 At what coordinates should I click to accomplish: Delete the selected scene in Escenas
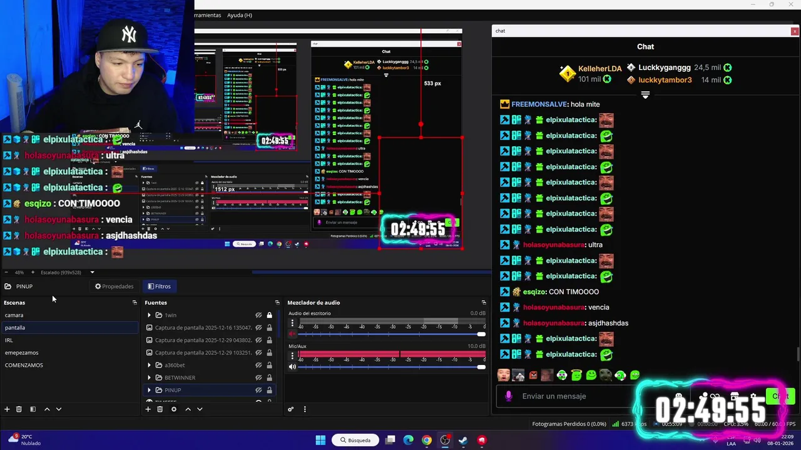19,409
